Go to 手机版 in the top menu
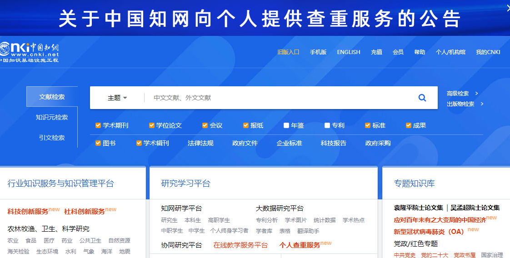The image size is (510, 258). coord(318,52)
